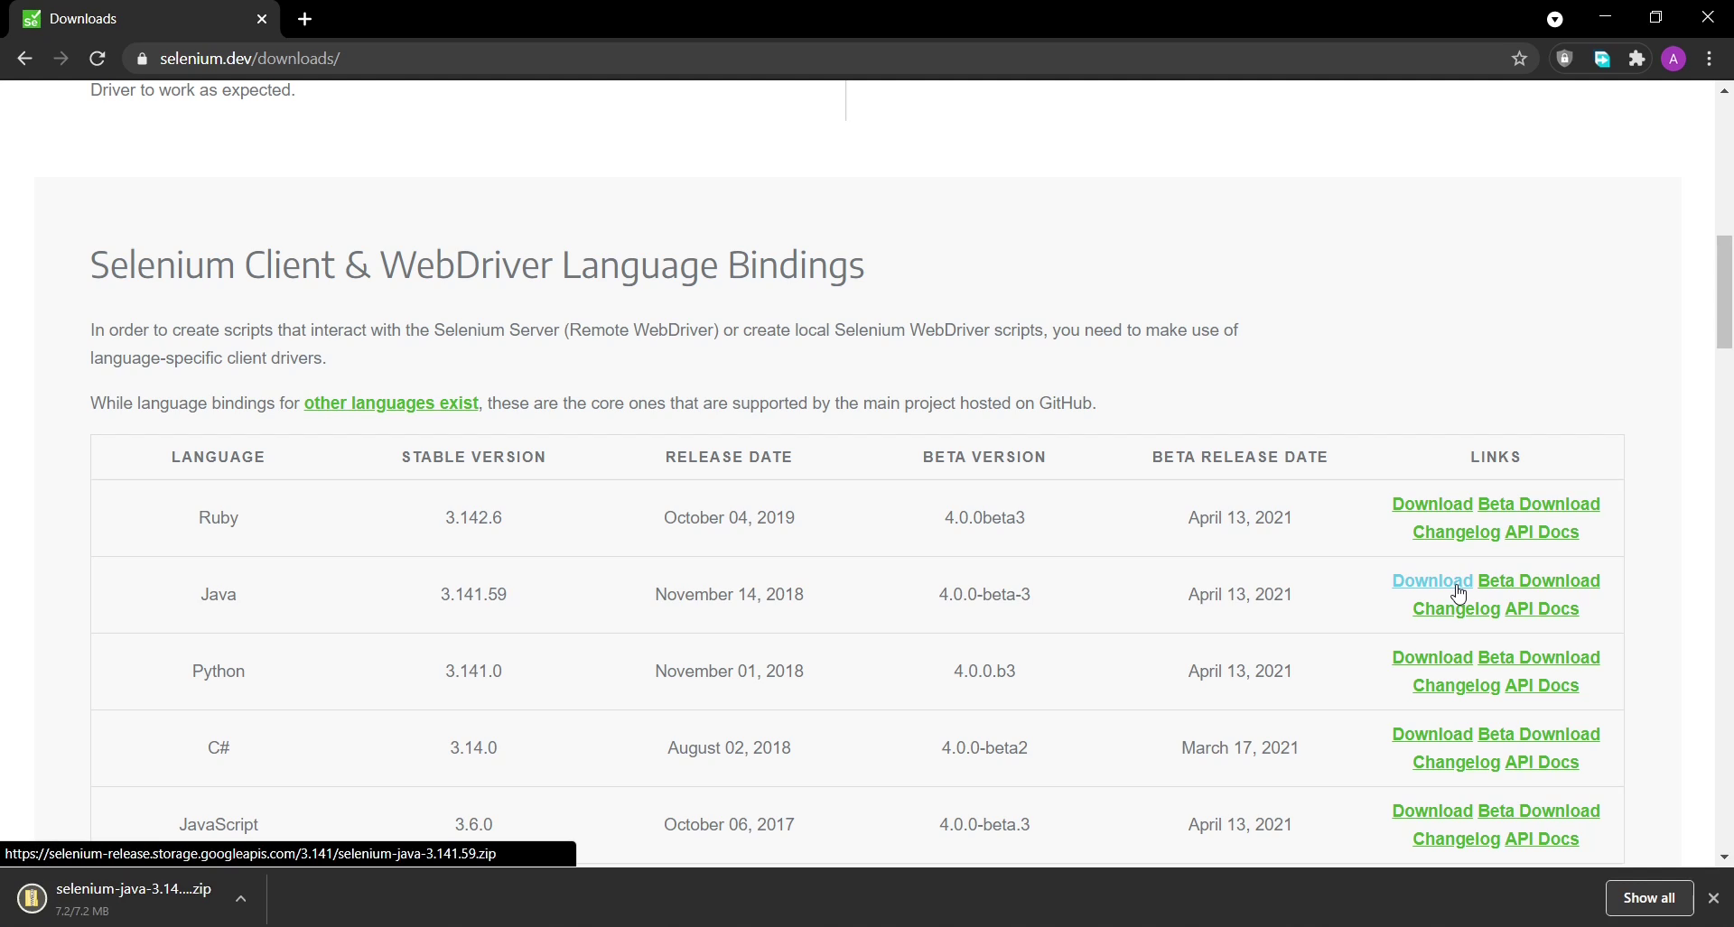The image size is (1734, 927).
Task: Click the scrollbar up arrow
Action: (x=1724, y=90)
